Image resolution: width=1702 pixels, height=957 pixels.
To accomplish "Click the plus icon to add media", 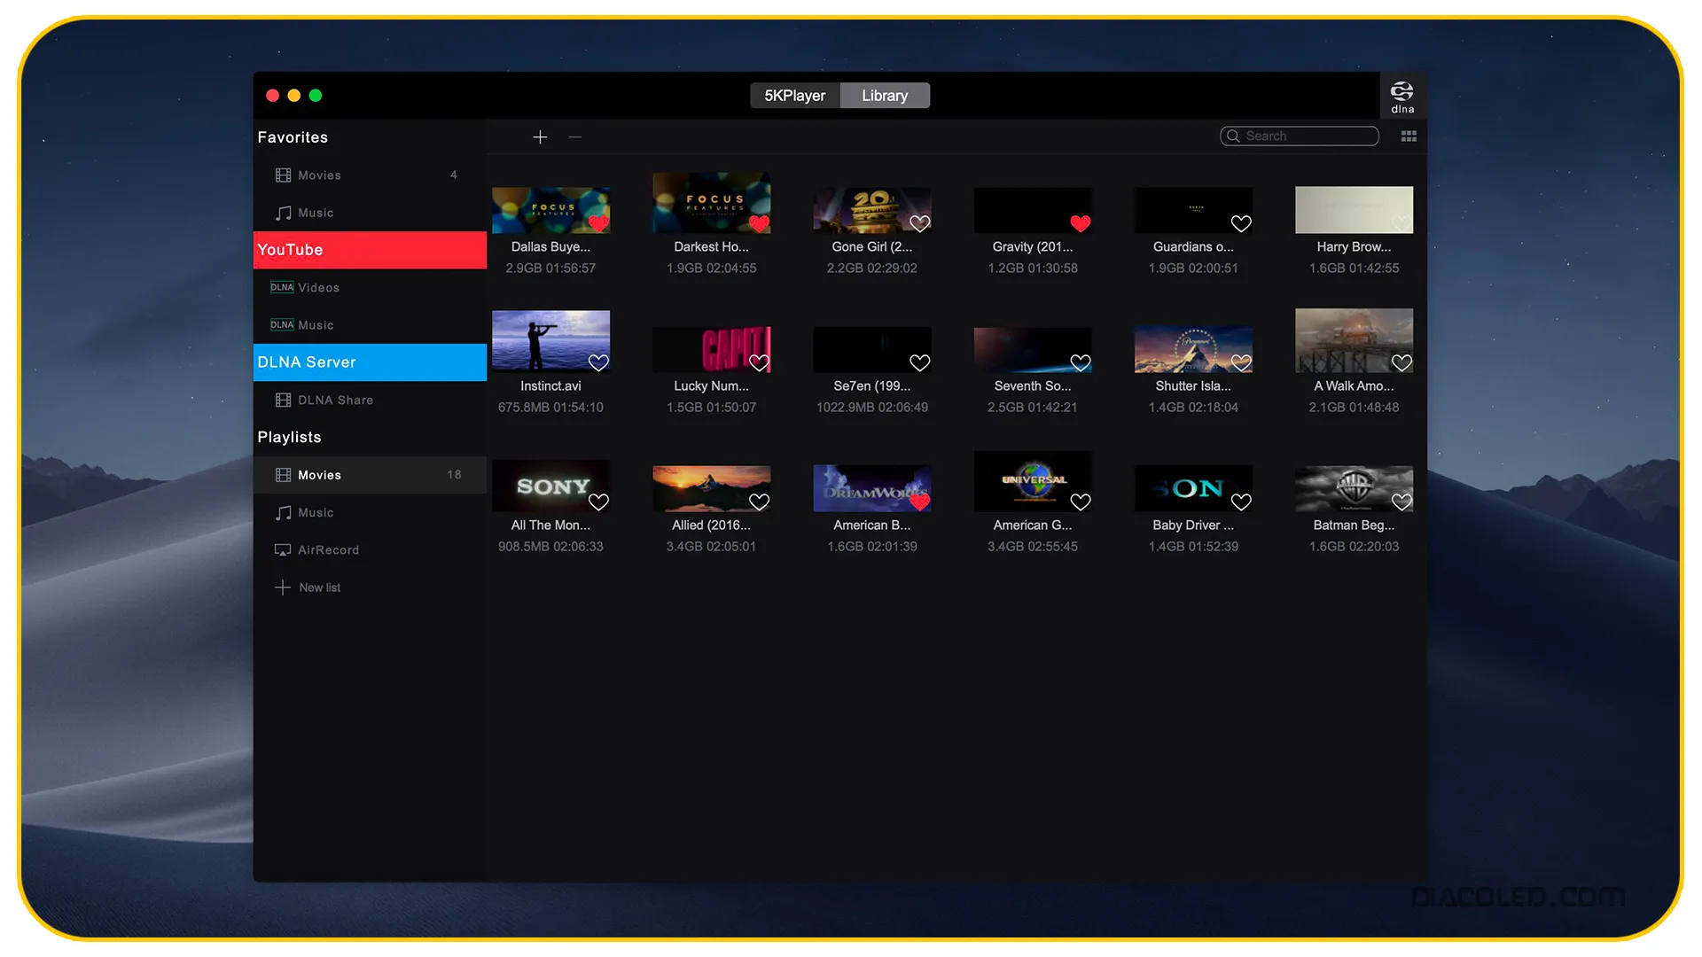I will coord(540,136).
